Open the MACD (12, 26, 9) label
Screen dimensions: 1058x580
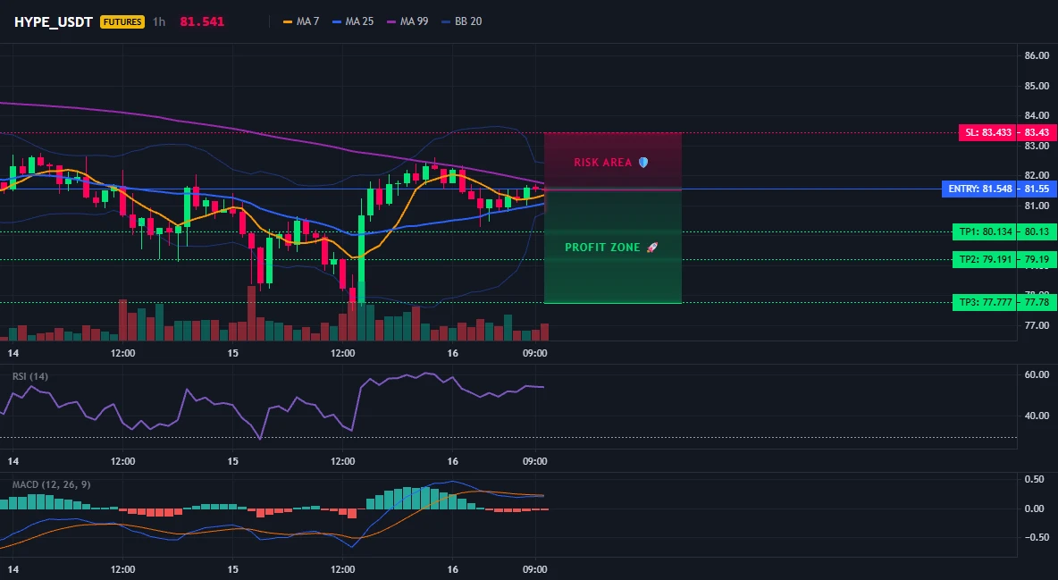[51, 484]
